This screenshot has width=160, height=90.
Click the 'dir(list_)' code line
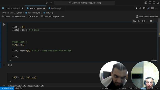[x=18, y=45]
